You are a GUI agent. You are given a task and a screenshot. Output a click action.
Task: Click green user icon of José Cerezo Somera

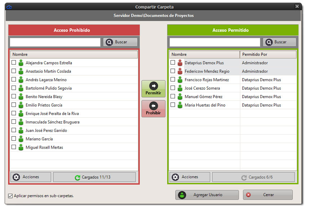point(180,88)
